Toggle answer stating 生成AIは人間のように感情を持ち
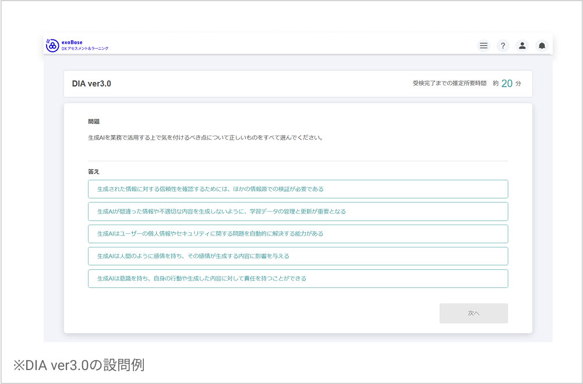 click(298, 256)
